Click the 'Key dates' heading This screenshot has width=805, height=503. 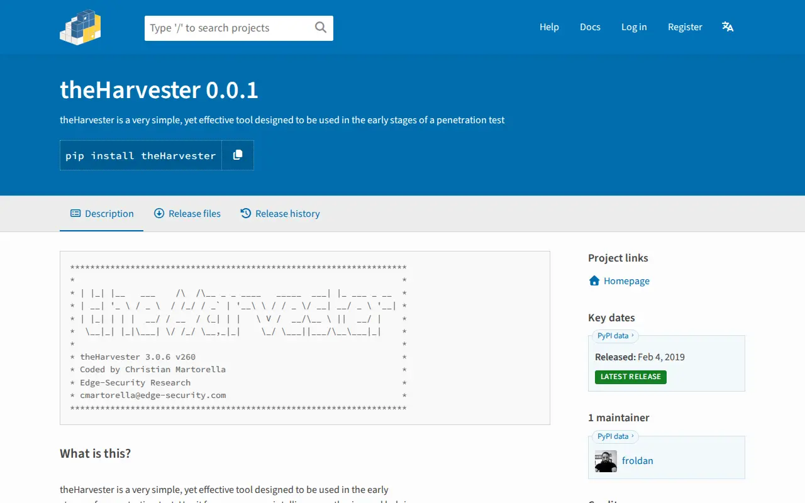coord(611,318)
